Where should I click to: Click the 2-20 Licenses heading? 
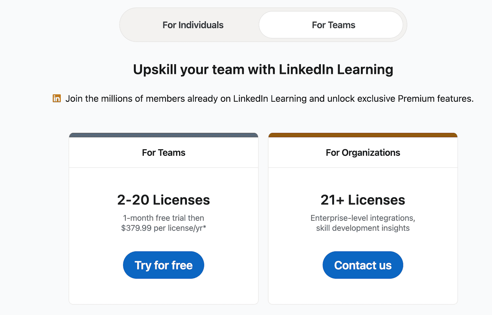click(x=163, y=200)
